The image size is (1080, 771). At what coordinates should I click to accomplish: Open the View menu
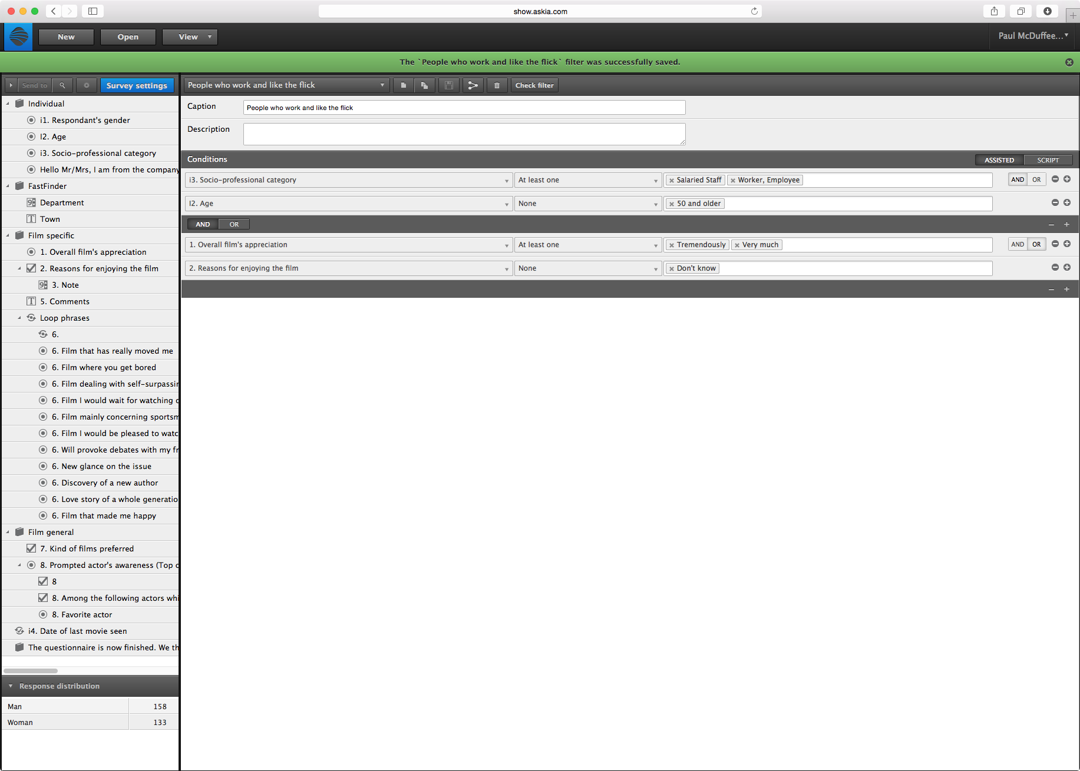pyautogui.click(x=190, y=37)
